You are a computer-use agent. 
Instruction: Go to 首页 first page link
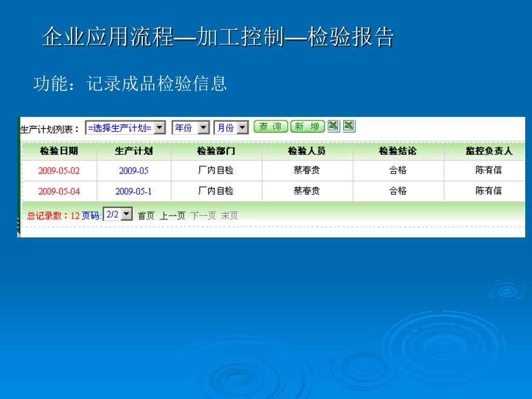146,216
